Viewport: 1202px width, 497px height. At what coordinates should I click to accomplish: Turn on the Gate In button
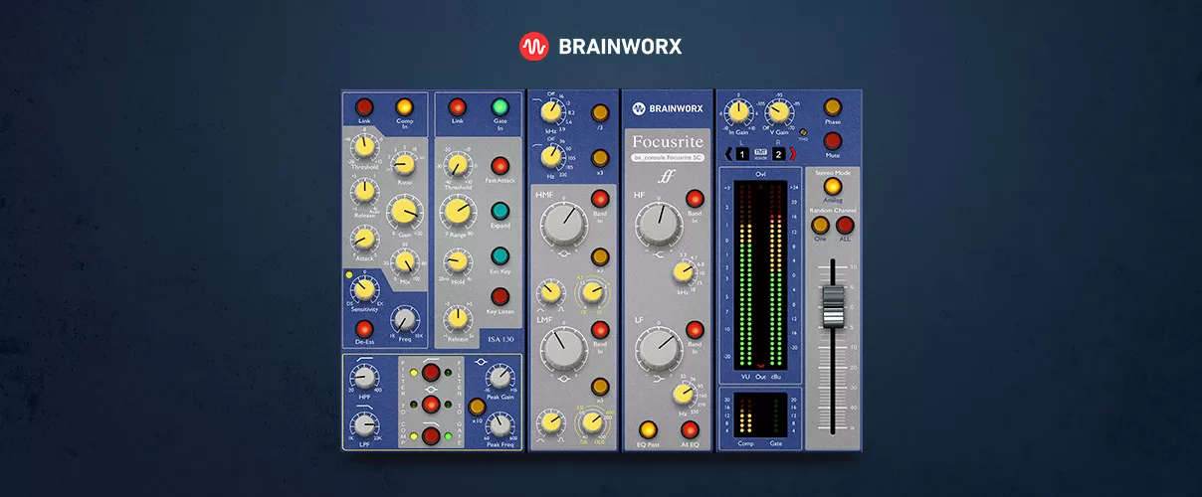pos(500,106)
